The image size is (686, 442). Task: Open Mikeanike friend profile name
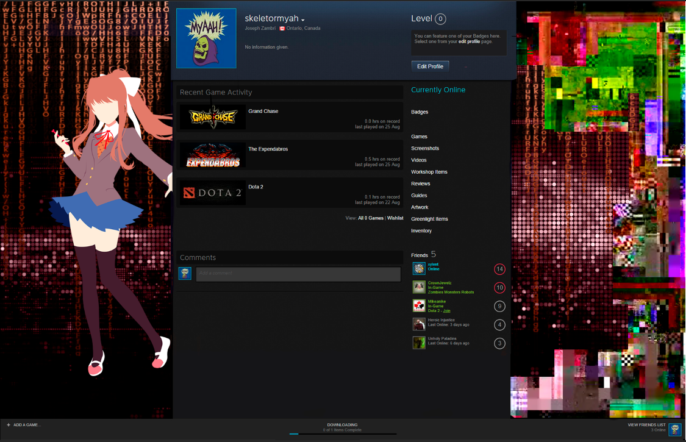pos(437,302)
